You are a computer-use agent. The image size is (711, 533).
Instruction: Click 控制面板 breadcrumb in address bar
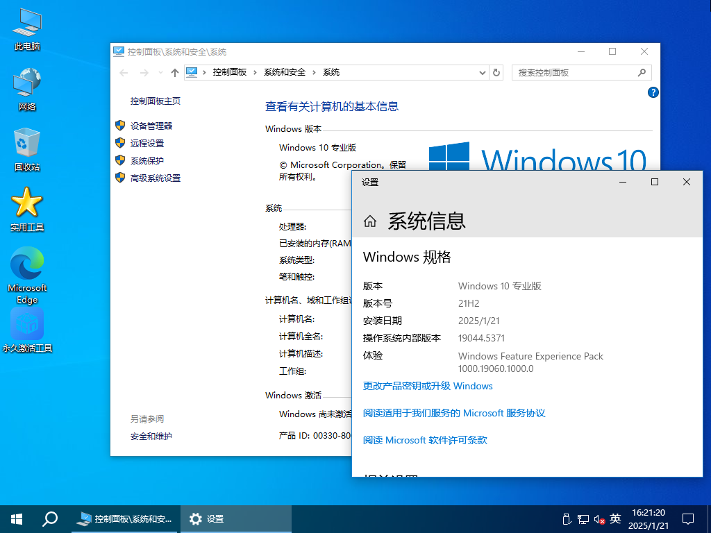tap(230, 72)
